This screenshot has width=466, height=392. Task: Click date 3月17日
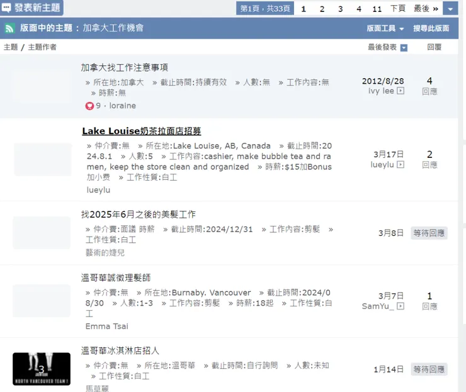(x=389, y=154)
